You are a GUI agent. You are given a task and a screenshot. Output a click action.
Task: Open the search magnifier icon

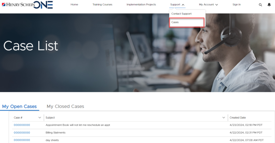[x=260, y=5]
